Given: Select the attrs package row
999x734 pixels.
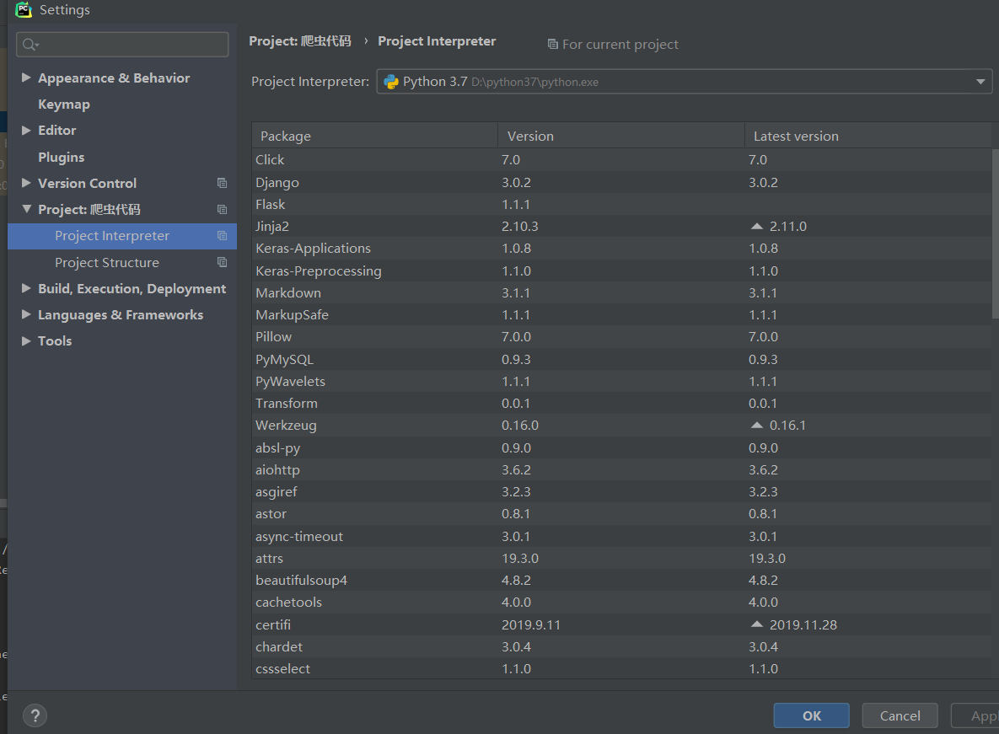Looking at the screenshot, I should pos(622,559).
